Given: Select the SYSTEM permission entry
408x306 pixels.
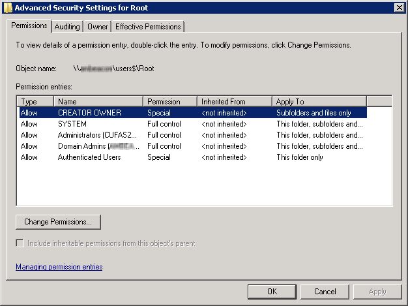Looking at the screenshot, I should tap(72, 124).
